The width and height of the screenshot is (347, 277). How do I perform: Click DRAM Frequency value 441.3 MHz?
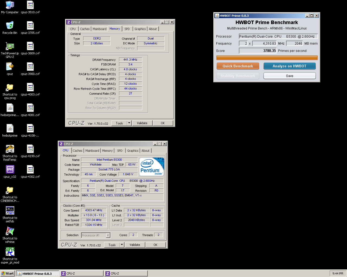point(130,60)
